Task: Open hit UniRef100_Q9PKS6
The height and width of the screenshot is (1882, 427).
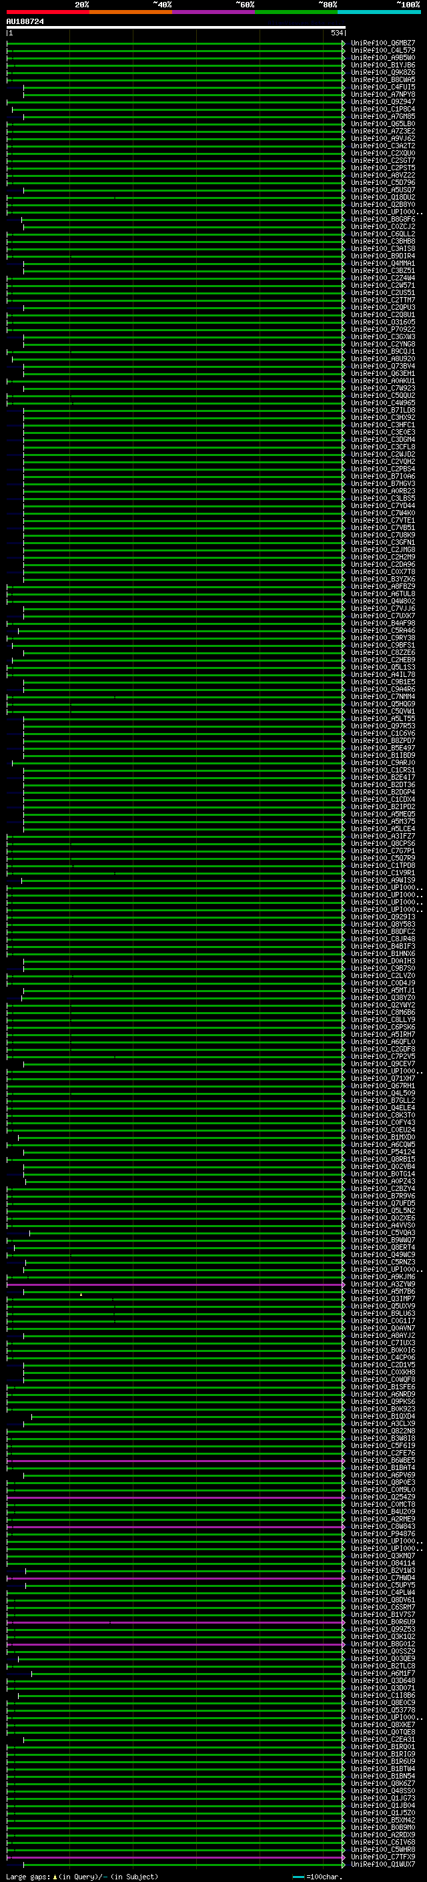Action: [383, 1401]
